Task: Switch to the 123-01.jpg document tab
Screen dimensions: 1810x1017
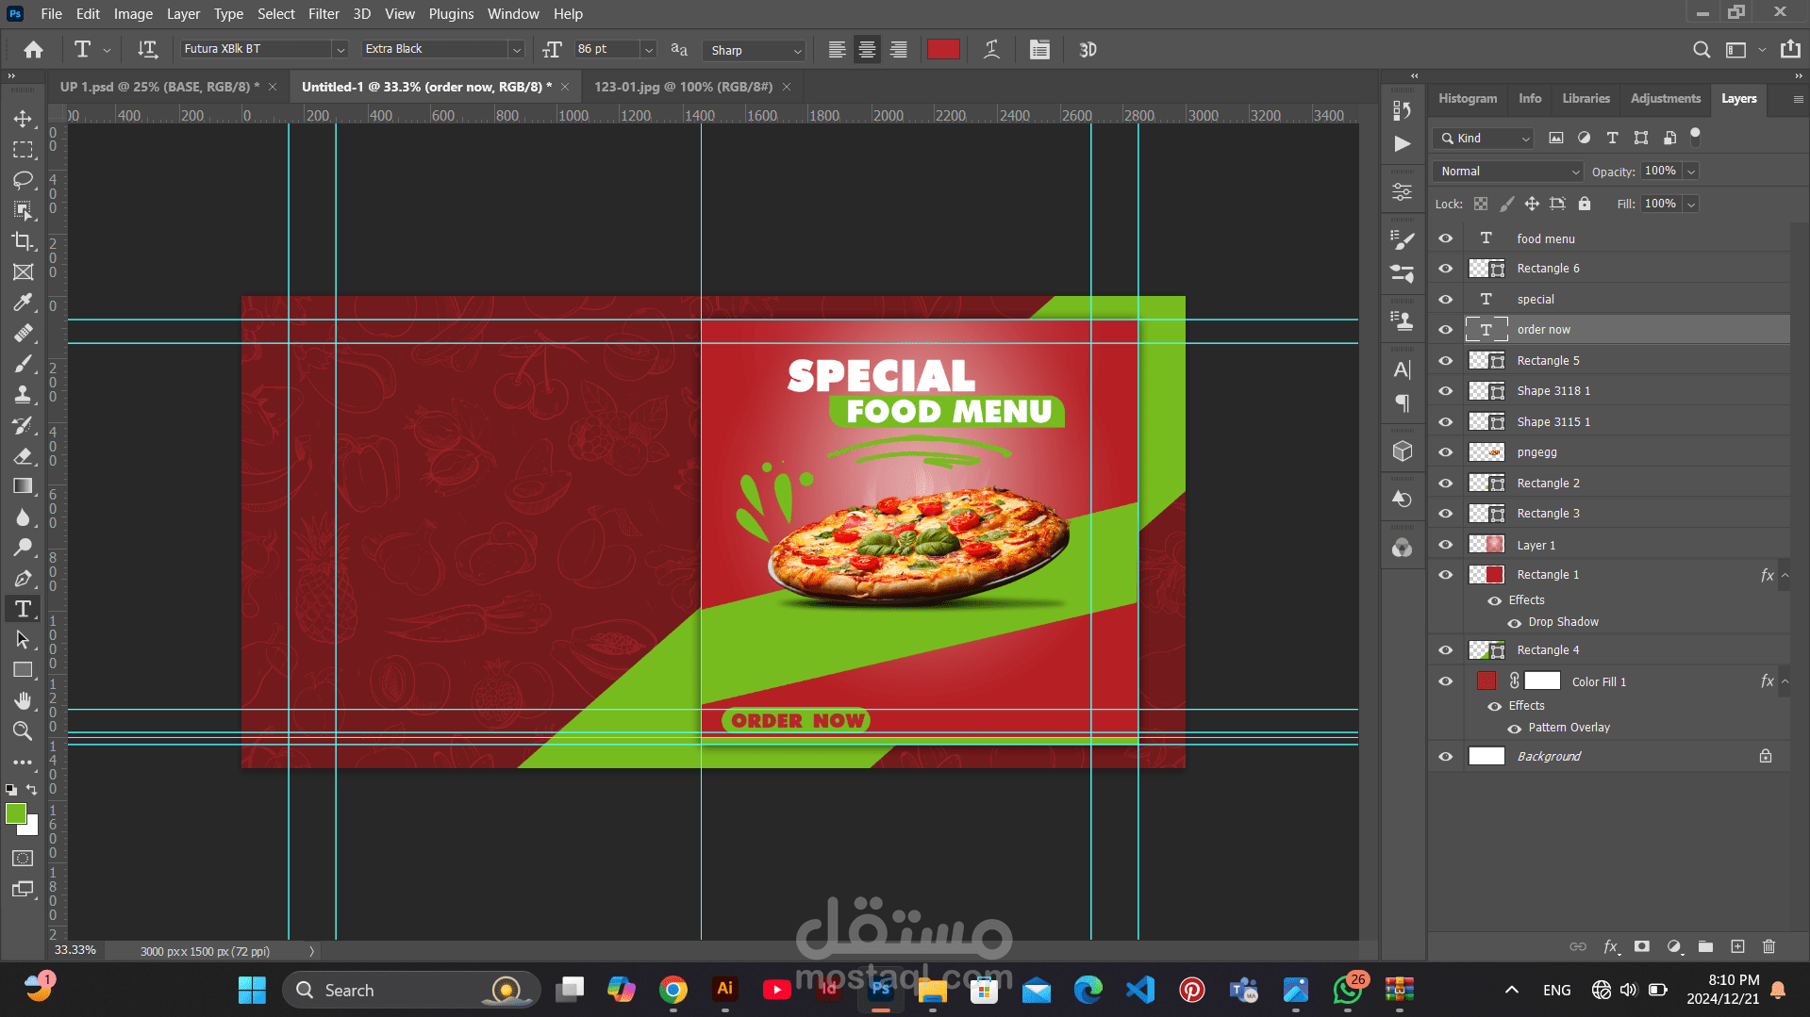Action: [x=683, y=87]
